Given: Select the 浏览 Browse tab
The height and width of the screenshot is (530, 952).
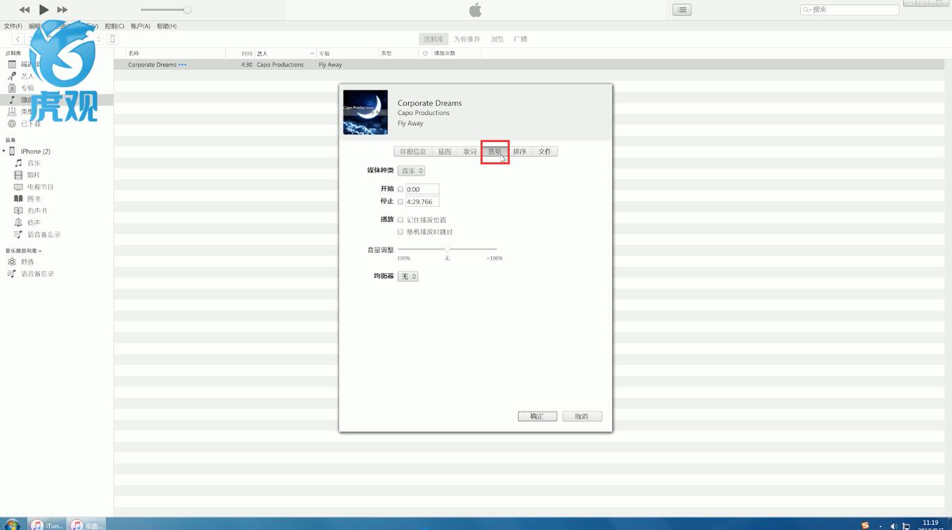Looking at the screenshot, I should (x=497, y=39).
